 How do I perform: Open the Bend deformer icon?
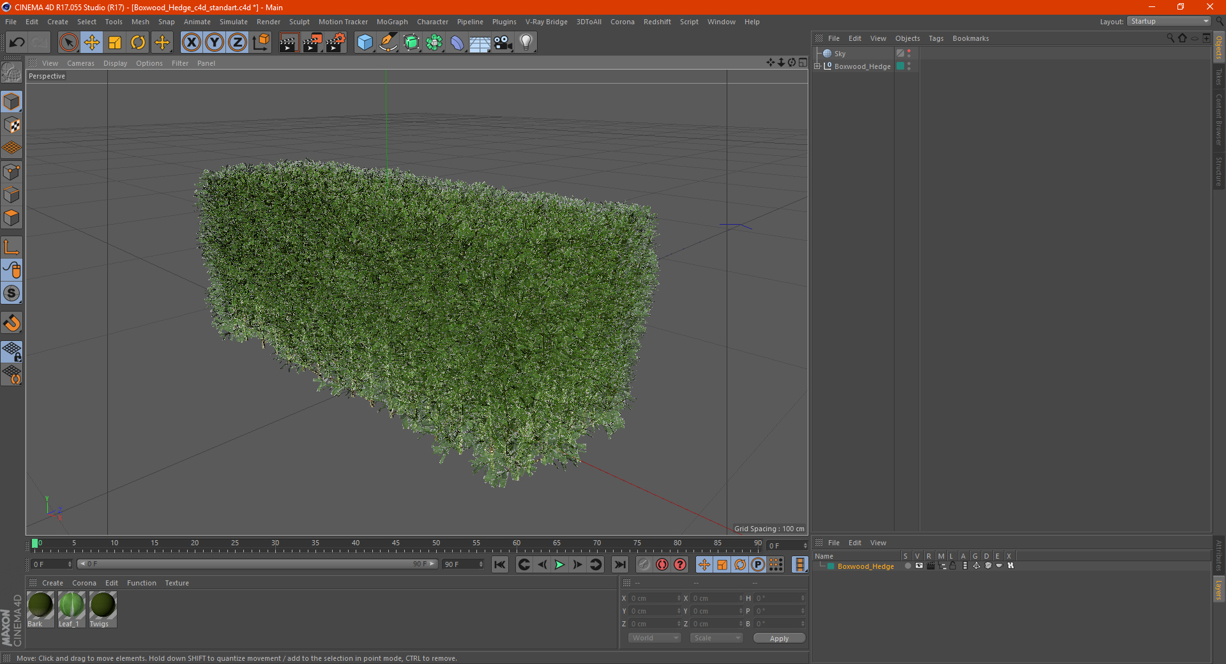pyautogui.click(x=457, y=43)
